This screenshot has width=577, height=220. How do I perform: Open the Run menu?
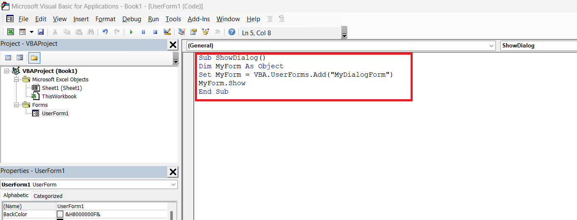[153, 19]
